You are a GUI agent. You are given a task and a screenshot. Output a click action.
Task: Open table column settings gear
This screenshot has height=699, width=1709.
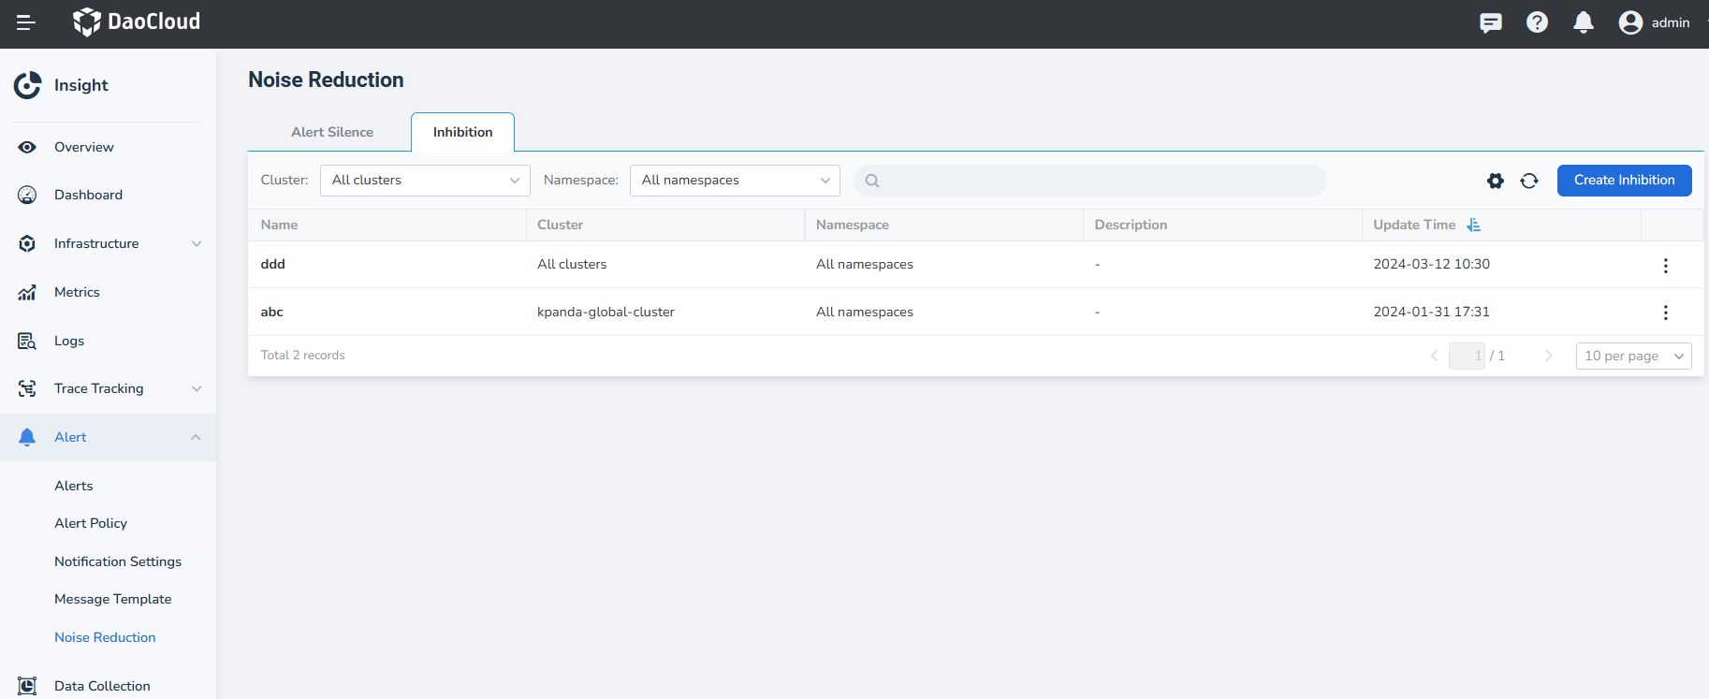(x=1495, y=181)
